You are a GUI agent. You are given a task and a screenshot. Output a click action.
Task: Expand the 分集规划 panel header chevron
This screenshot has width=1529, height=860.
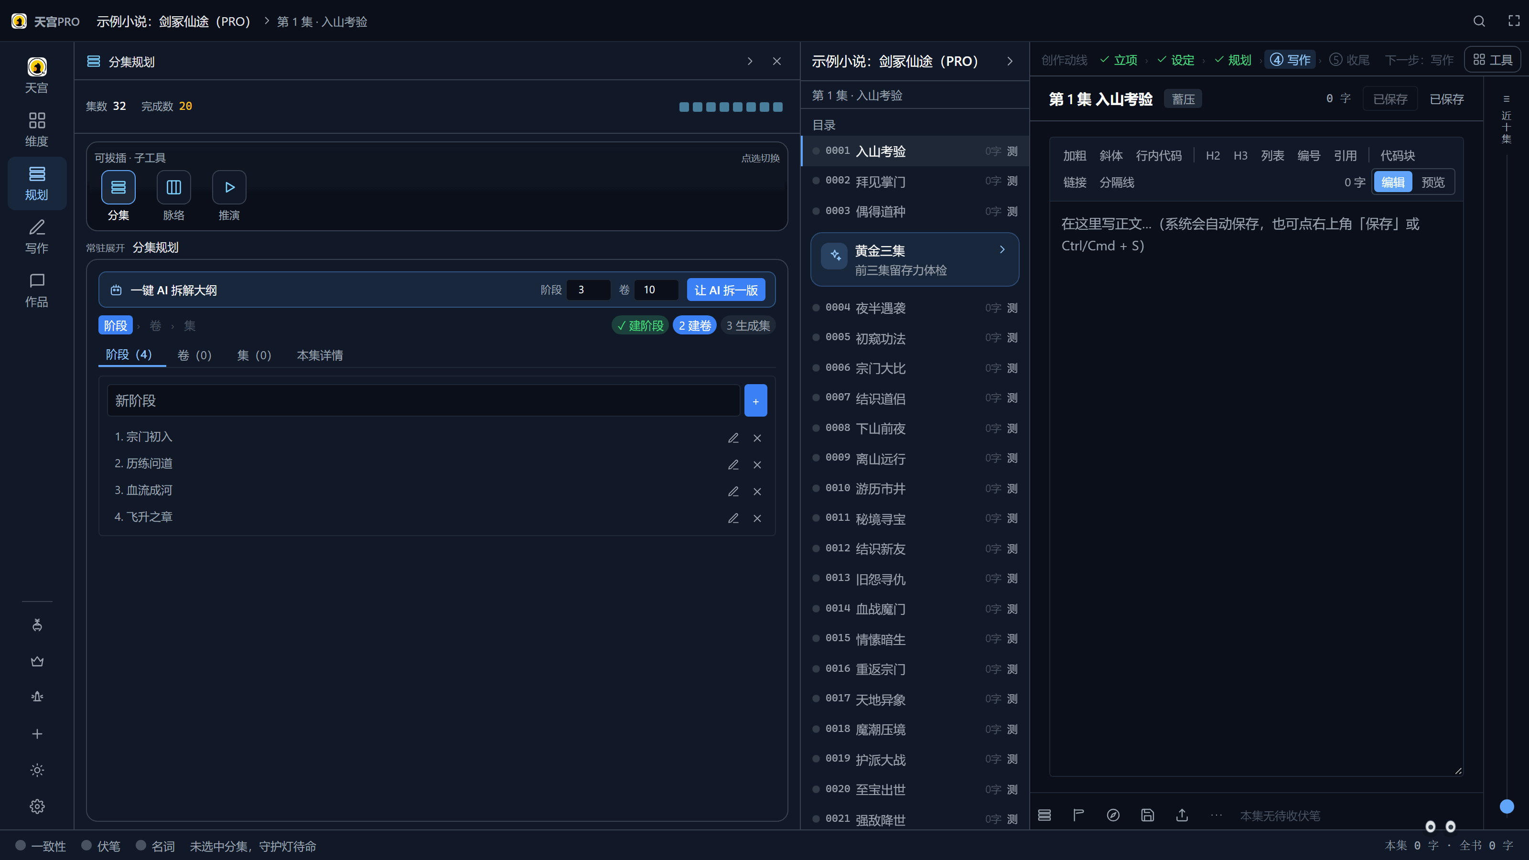(750, 61)
